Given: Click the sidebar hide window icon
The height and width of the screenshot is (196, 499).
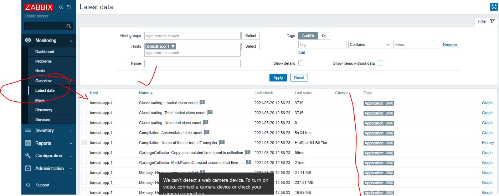Looking at the screenshot, I should click(x=69, y=7).
